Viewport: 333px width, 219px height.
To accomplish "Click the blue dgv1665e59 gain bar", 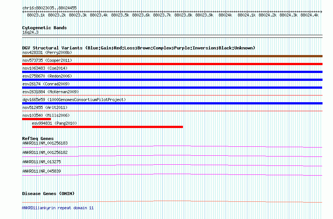I will [172, 103].
